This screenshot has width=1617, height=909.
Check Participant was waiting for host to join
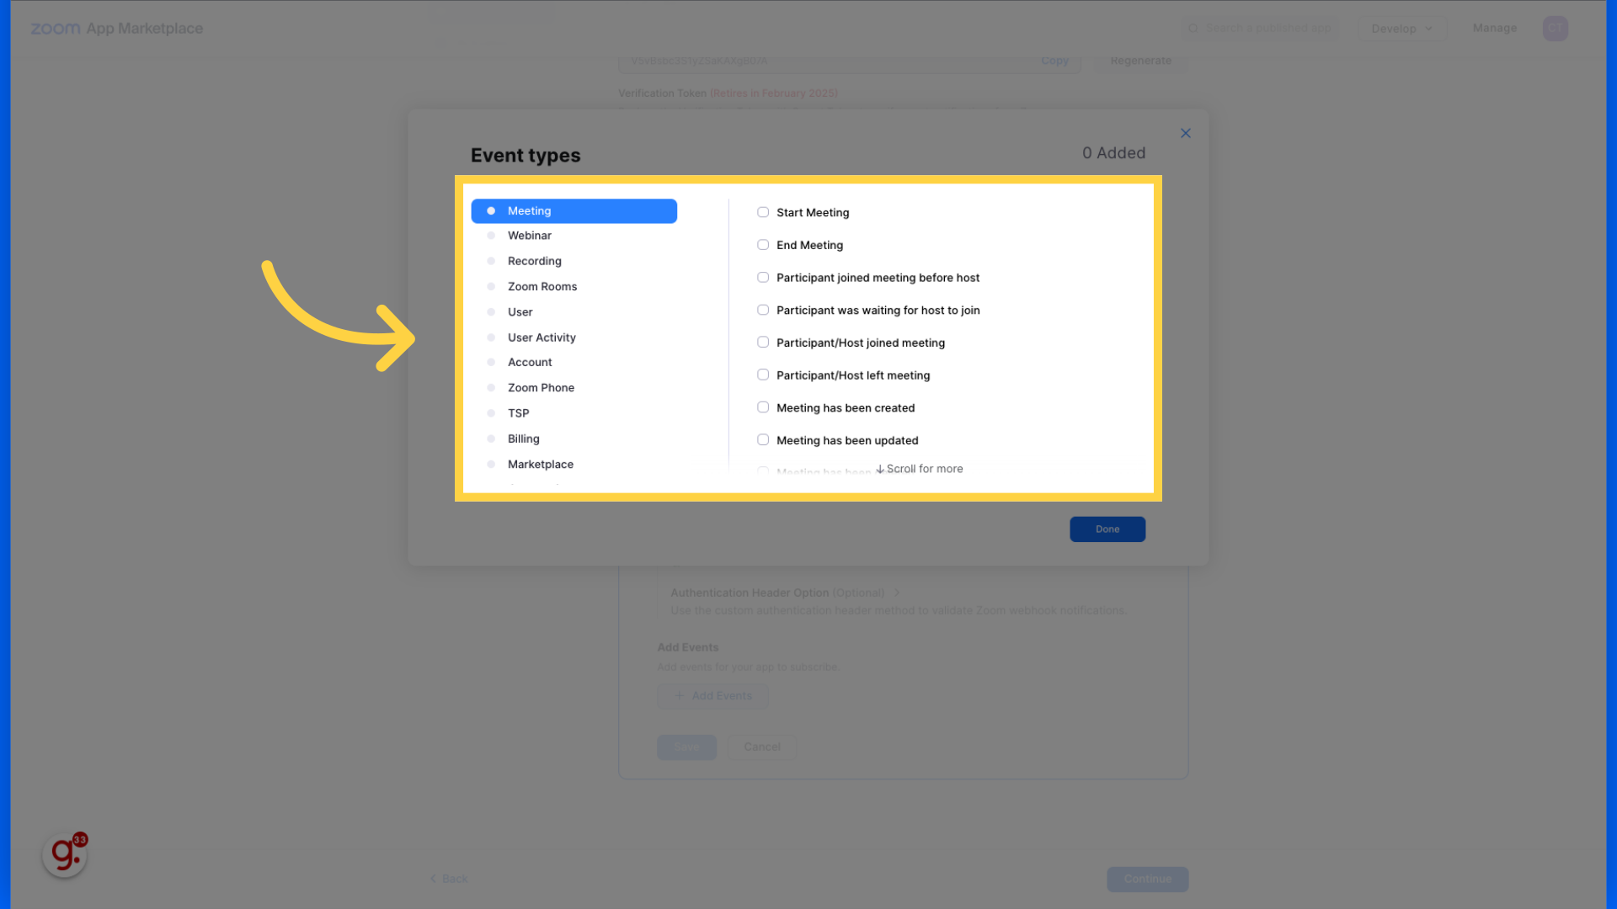[763, 310]
